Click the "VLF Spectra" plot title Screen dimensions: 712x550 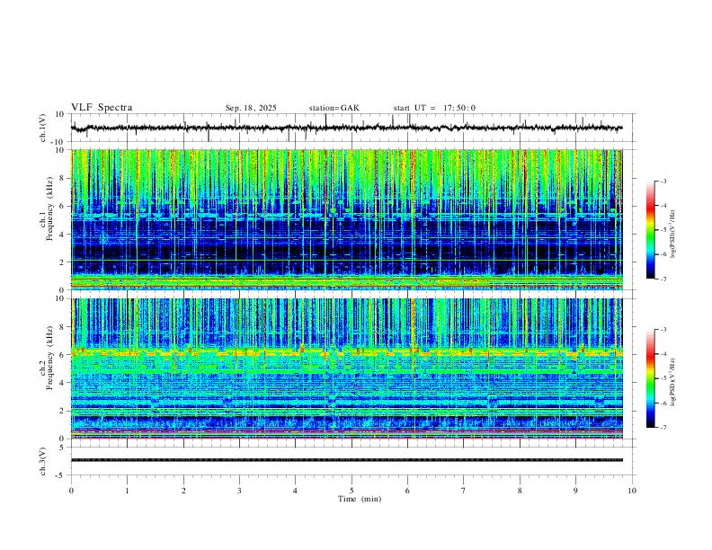pyautogui.click(x=102, y=108)
